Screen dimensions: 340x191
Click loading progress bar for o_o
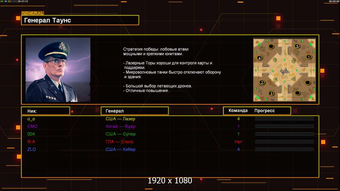[x=285, y=118]
